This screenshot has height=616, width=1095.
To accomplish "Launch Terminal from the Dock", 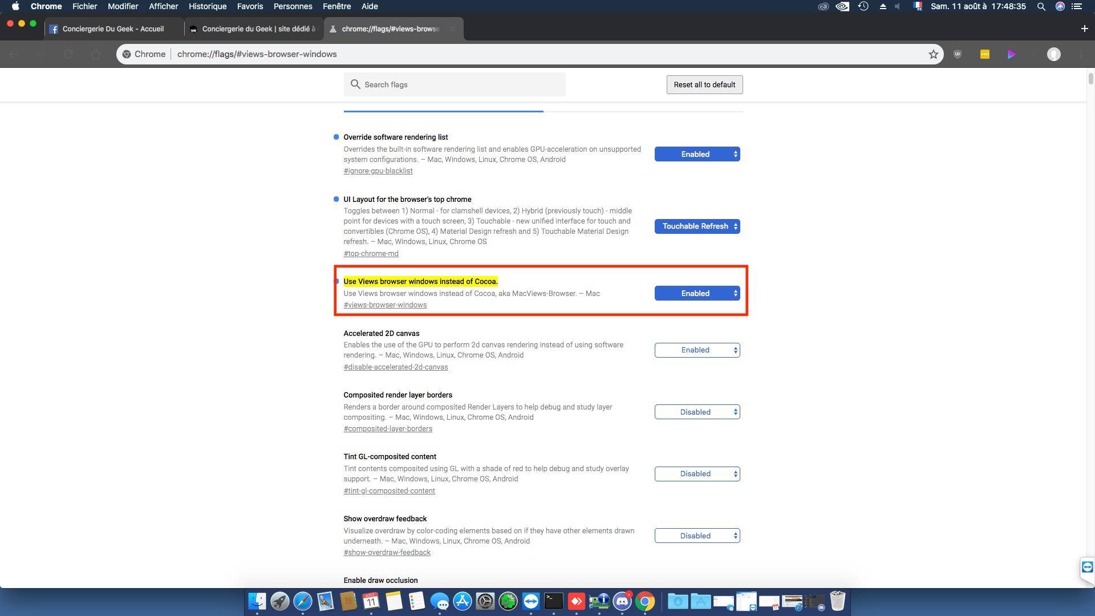I will [x=553, y=601].
